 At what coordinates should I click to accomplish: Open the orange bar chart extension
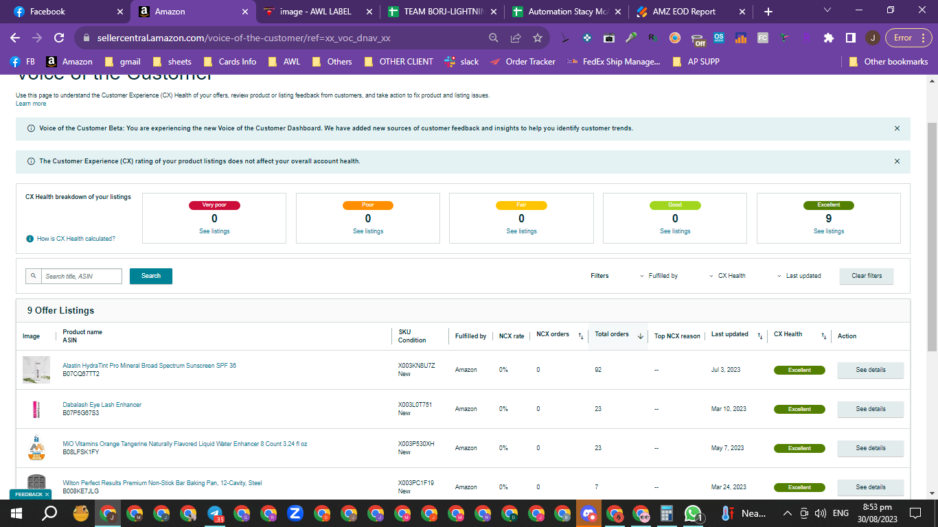(741, 38)
